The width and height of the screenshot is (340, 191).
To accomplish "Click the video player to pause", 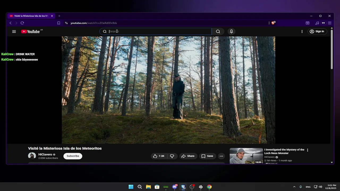I will coord(168,90).
